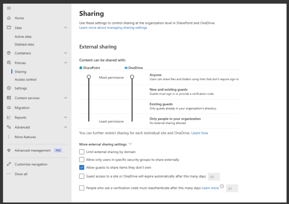Screen dimensions: 289x204
Task: Check Limit external sharing by domain
Action: coord(82,152)
